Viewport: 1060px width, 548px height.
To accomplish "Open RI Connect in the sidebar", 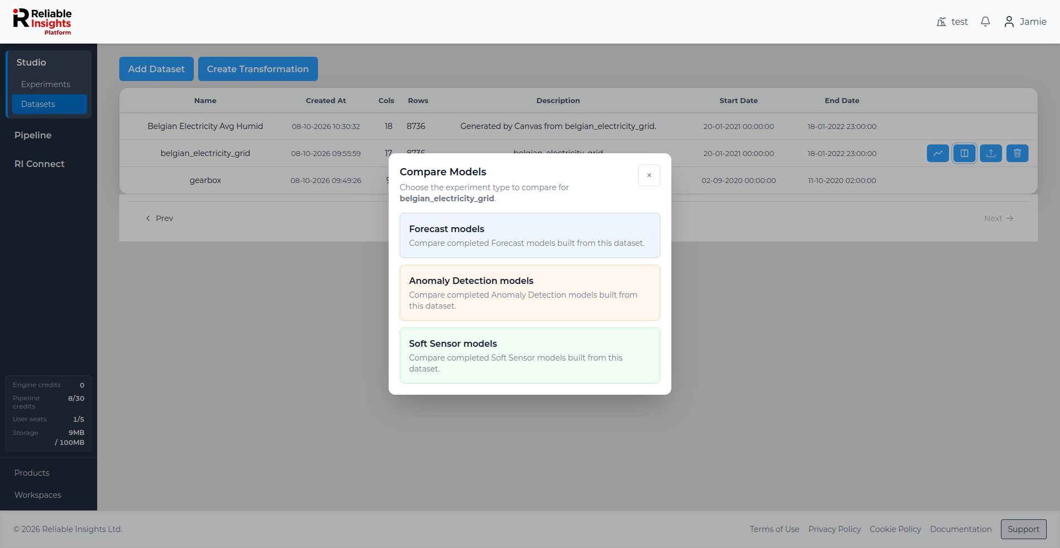I will (39, 164).
